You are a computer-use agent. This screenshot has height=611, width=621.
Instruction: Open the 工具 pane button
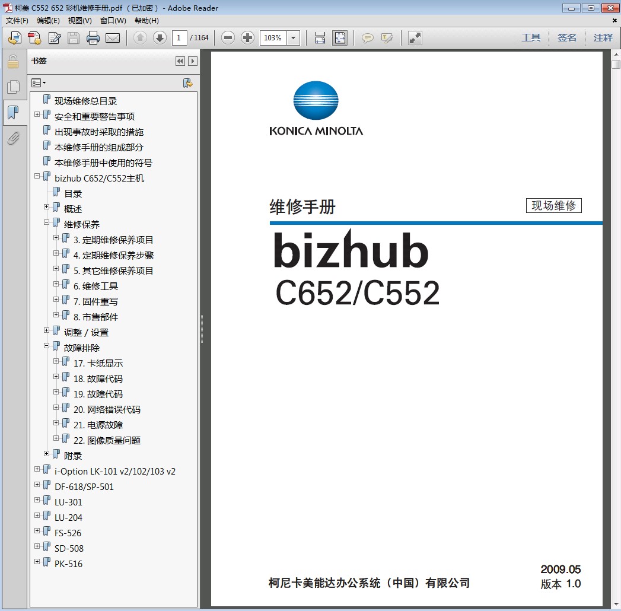pos(531,38)
